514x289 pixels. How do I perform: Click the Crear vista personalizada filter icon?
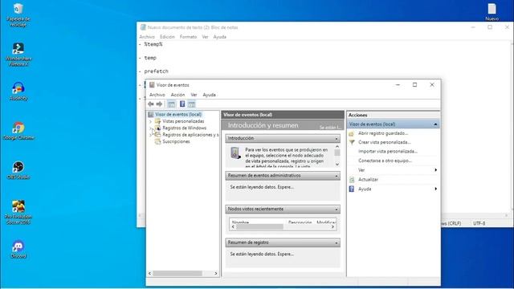[352, 142]
